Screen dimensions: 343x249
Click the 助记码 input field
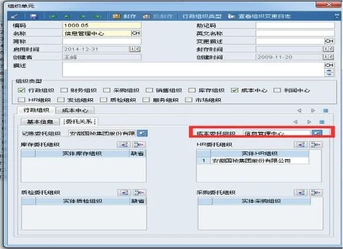tap(295, 25)
